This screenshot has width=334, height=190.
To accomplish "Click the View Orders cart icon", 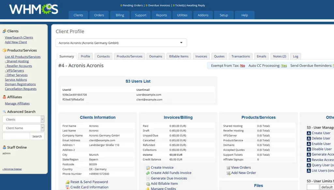I will tap(229, 167).
